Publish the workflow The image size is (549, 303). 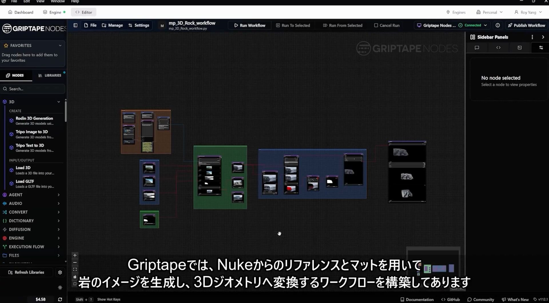[526, 25]
